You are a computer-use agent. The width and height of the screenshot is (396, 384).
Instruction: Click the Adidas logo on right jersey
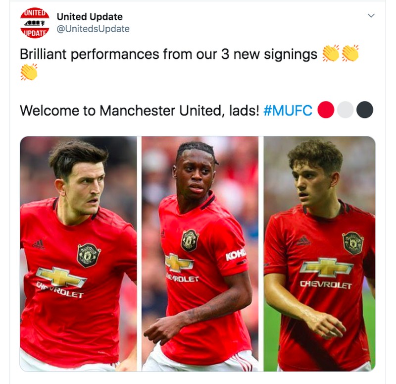point(303,240)
